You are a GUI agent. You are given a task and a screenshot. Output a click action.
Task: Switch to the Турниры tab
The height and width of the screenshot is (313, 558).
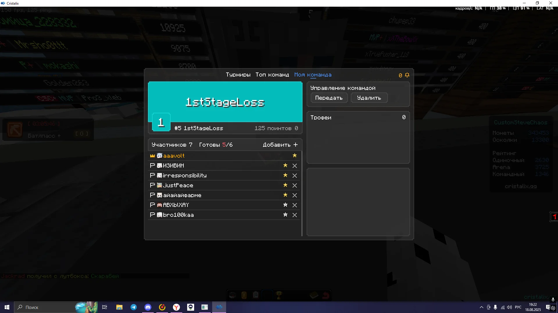pos(238,75)
